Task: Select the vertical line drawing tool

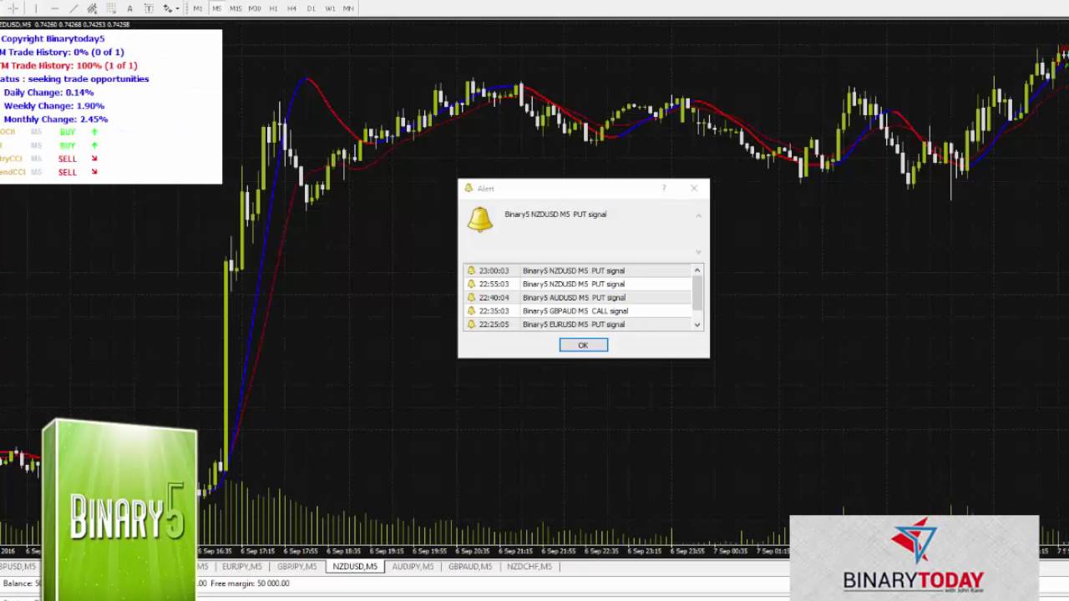Action: pos(36,8)
